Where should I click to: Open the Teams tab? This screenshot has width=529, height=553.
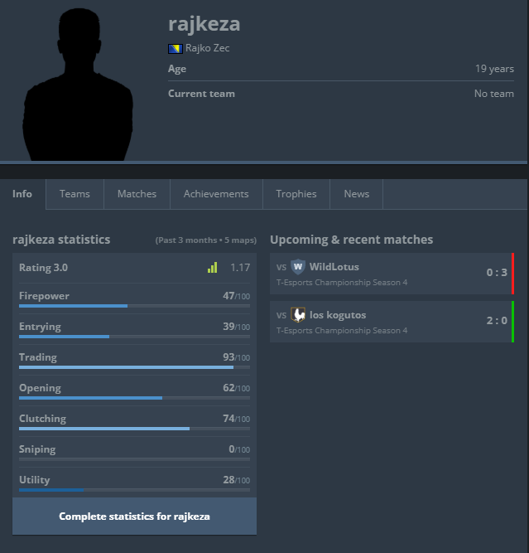[x=75, y=194]
